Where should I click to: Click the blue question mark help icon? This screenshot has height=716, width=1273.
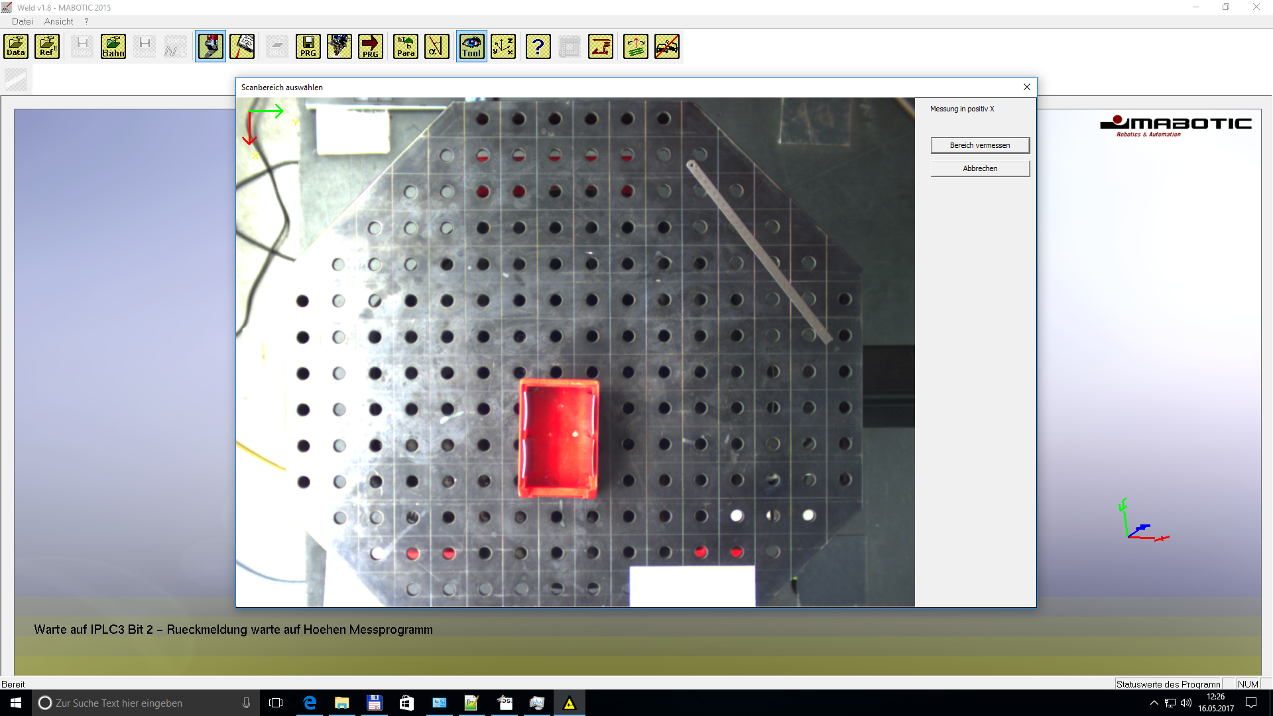538,46
